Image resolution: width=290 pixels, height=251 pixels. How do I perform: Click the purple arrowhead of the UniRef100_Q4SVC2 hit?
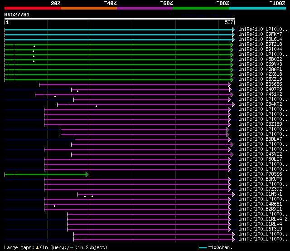pos(232,154)
